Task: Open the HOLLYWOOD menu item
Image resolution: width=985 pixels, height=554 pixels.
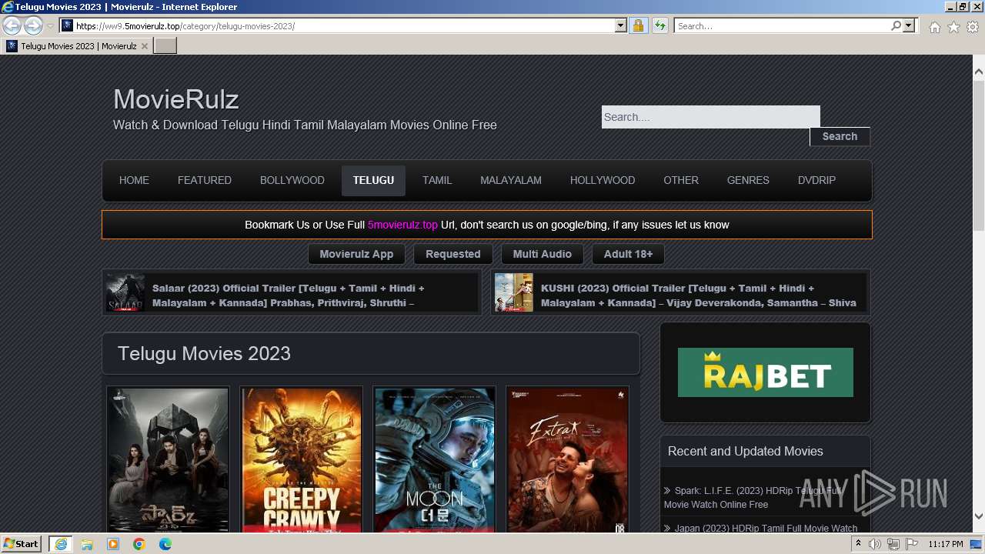Action: (603, 180)
